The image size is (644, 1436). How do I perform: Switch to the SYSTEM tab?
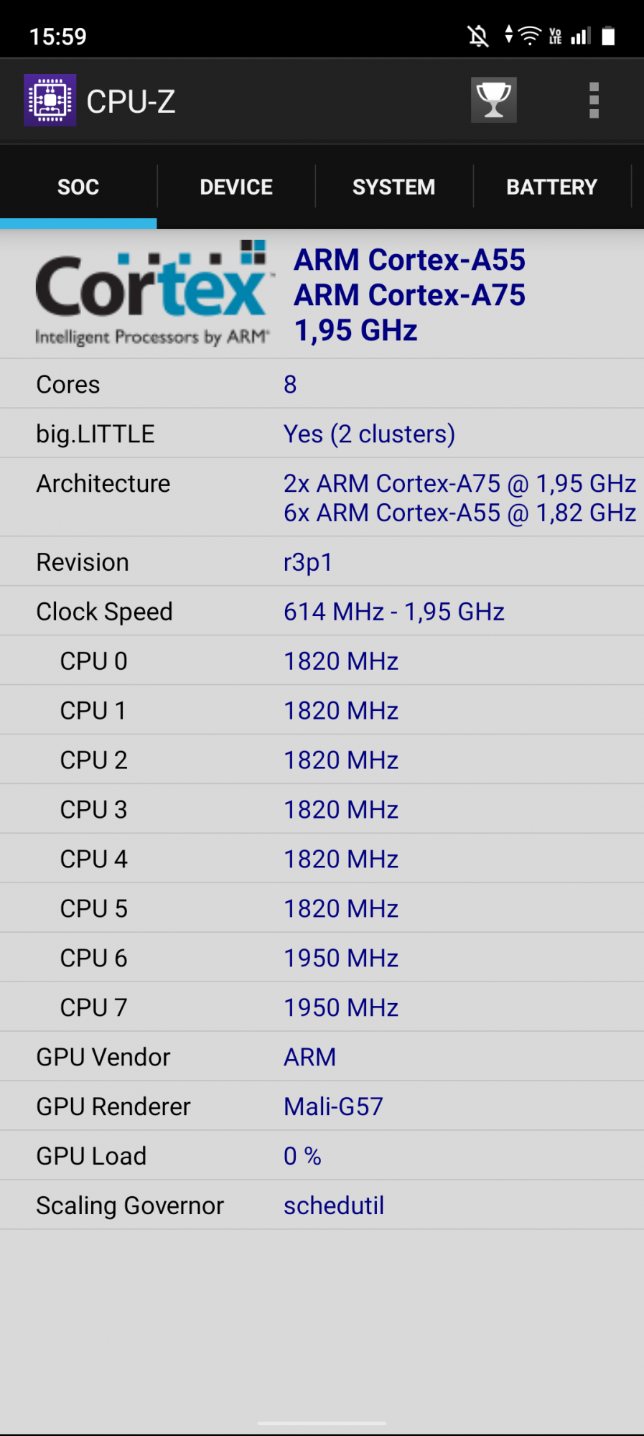[394, 187]
